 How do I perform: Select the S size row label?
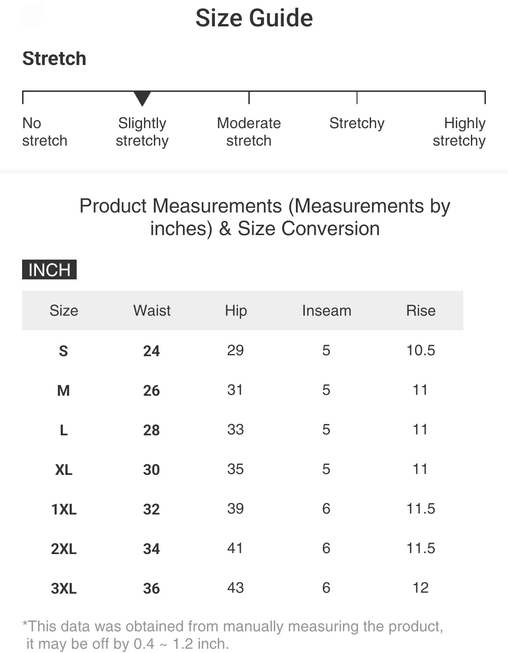pyautogui.click(x=63, y=351)
